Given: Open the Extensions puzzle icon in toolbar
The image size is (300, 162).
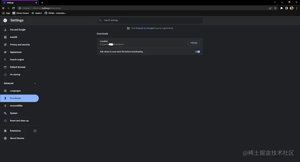Looking at the screenshot, I should tap(281, 8).
